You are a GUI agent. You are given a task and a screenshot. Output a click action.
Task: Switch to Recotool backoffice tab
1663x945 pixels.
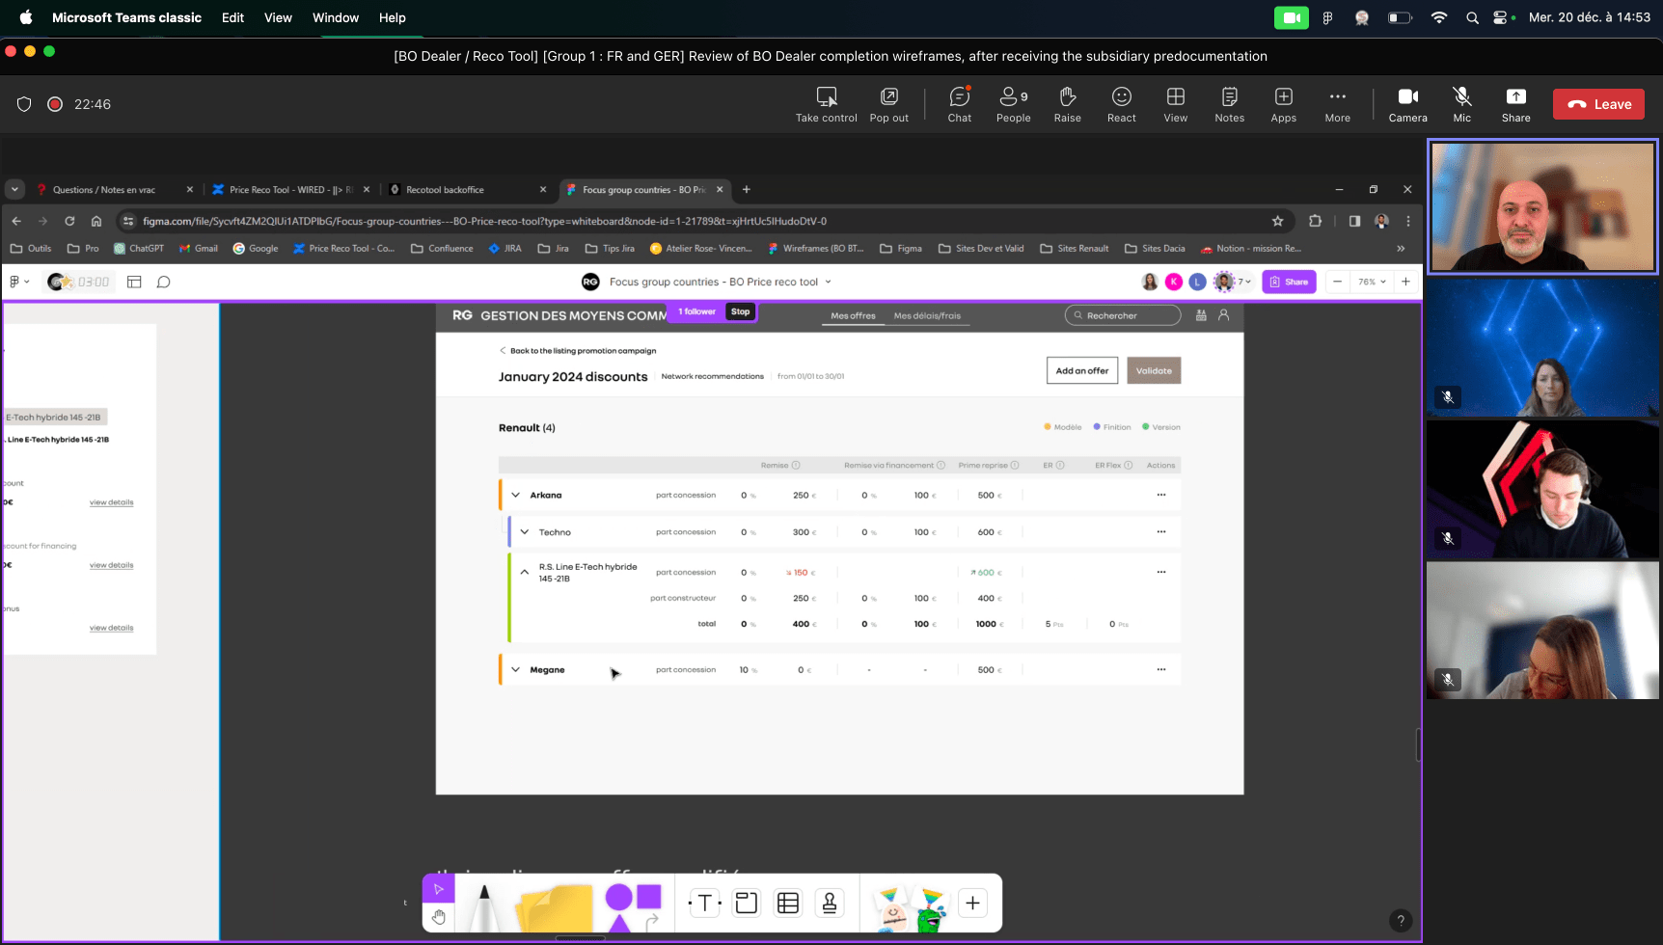[x=446, y=190]
